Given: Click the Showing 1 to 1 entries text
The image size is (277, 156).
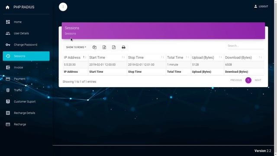Looking at the screenshot, I should (x=79, y=82).
